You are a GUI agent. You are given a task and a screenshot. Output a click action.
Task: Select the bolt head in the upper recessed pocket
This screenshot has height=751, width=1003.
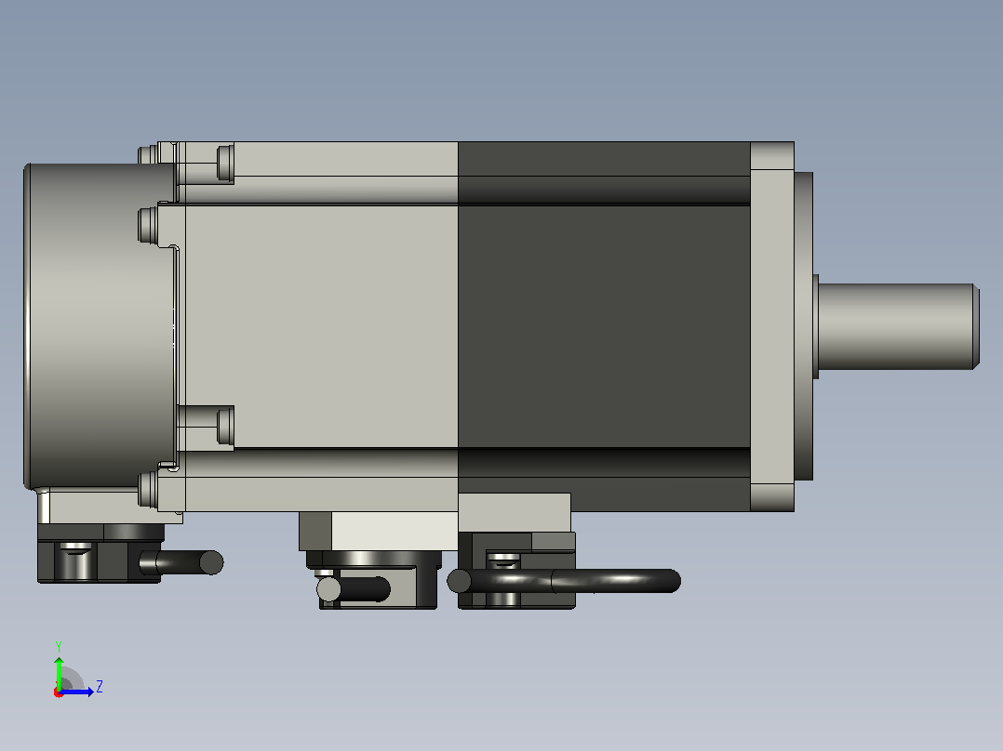point(226,163)
